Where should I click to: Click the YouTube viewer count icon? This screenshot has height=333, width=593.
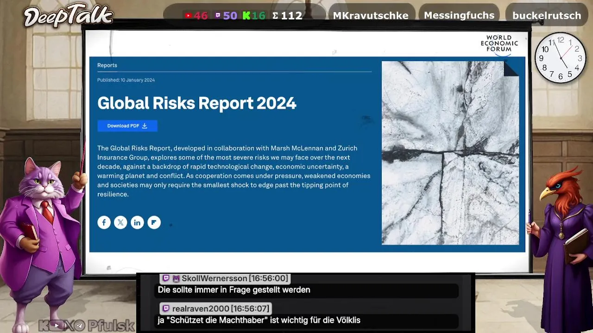click(x=188, y=16)
